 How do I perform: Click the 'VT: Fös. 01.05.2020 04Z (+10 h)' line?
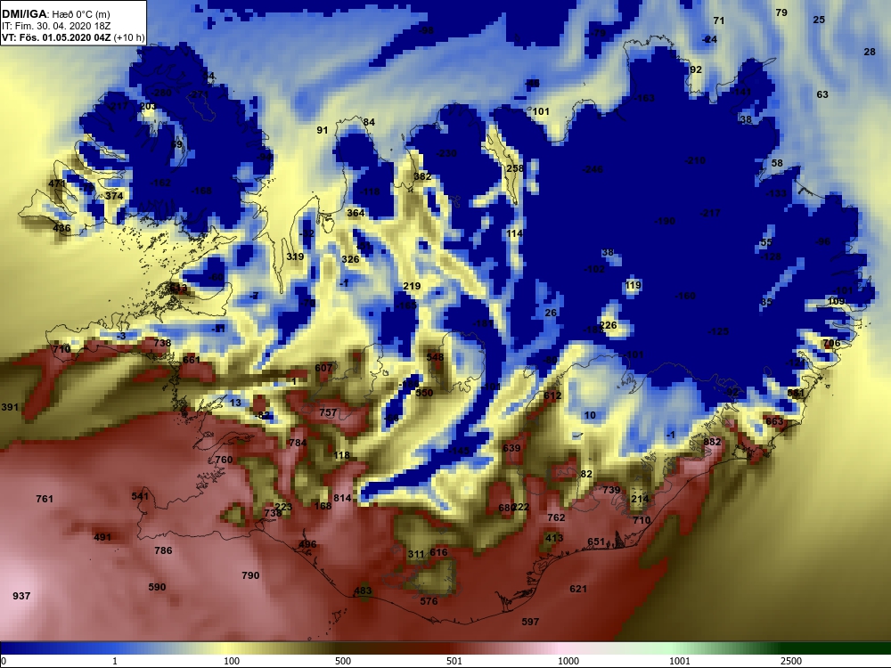[73, 38]
